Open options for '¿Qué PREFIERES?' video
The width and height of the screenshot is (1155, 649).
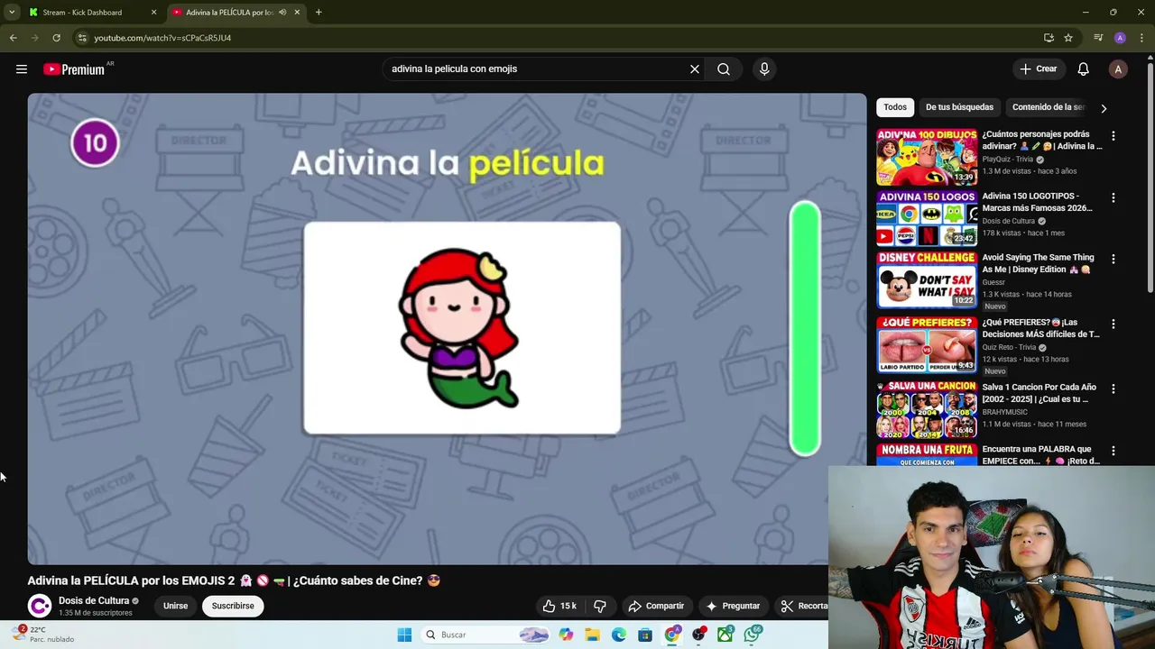click(x=1113, y=324)
